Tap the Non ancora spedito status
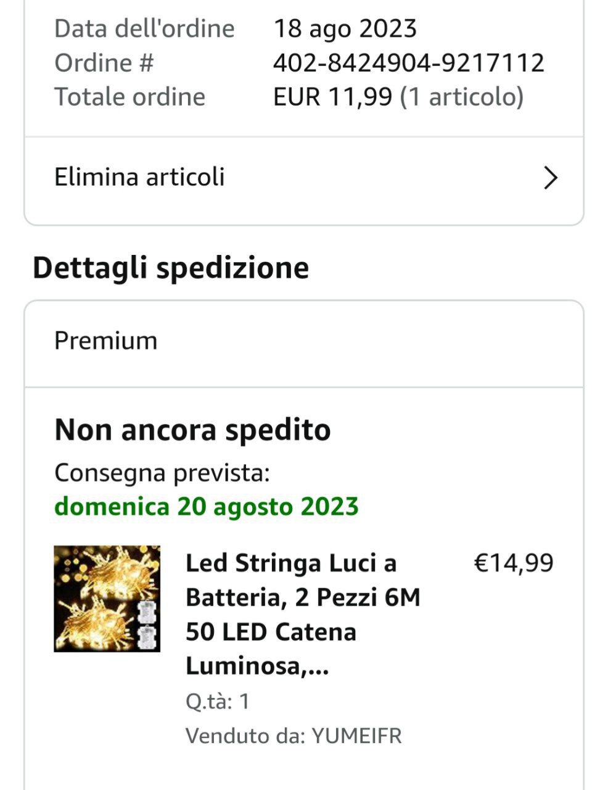Image resolution: width=608 pixels, height=790 pixels. click(x=192, y=430)
